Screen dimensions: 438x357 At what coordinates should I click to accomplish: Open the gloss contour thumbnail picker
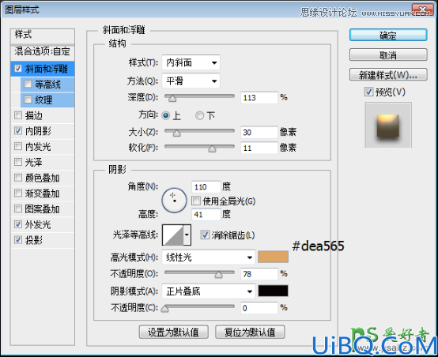tap(173, 235)
